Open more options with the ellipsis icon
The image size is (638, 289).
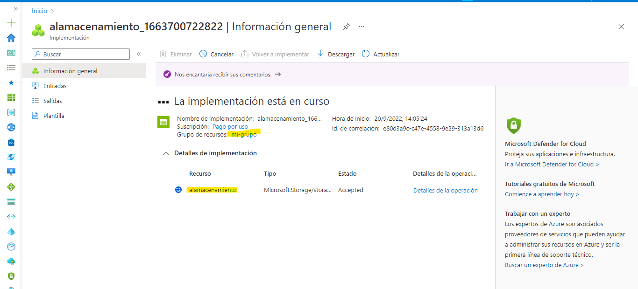pyautogui.click(x=361, y=27)
